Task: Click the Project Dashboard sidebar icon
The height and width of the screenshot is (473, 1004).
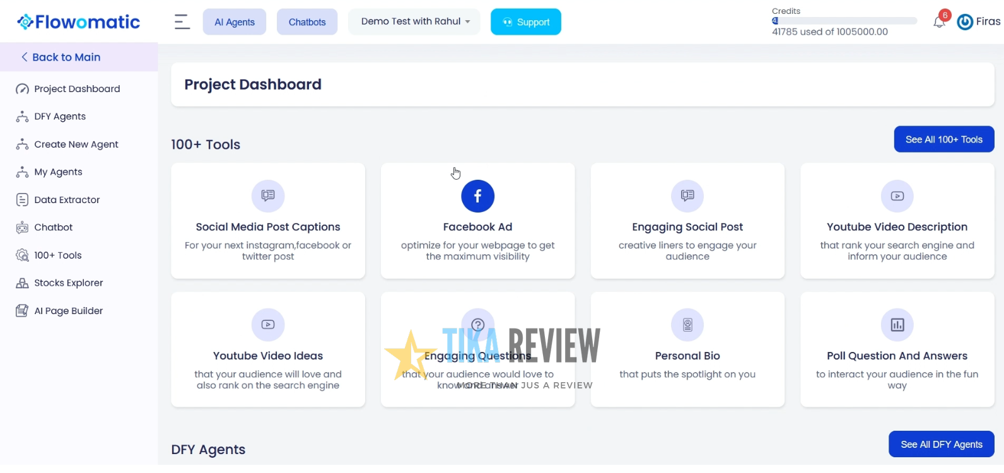Action: click(x=22, y=89)
